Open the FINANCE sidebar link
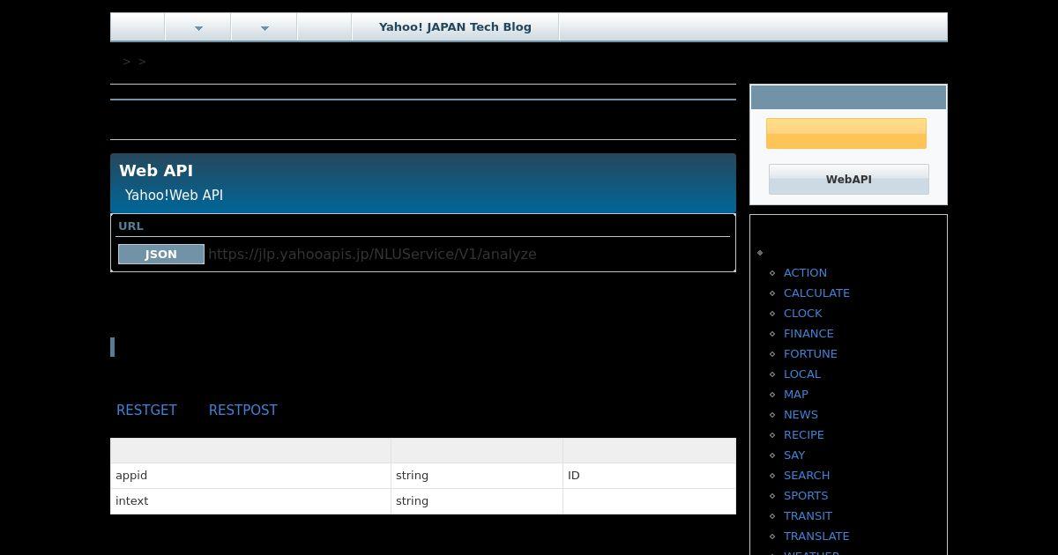Viewport: 1058px width, 555px height. pyautogui.click(x=808, y=333)
